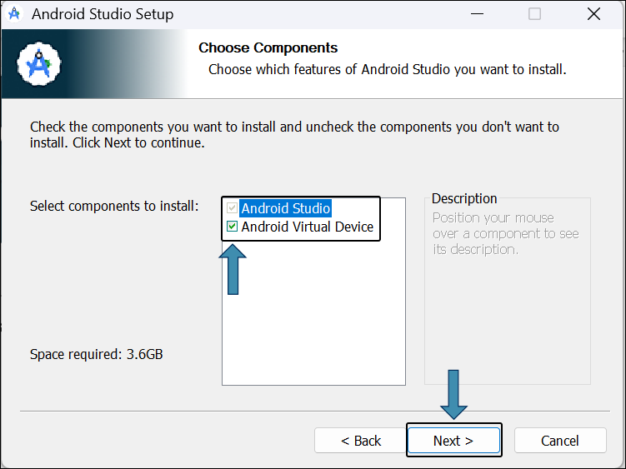Click the Choose Components heading
The width and height of the screenshot is (626, 469).
coord(268,47)
